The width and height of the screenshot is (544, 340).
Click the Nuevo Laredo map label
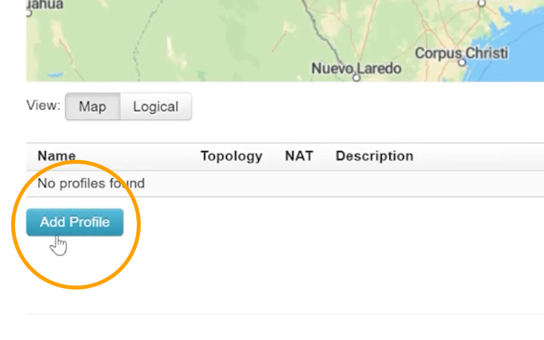pos(355,68)
